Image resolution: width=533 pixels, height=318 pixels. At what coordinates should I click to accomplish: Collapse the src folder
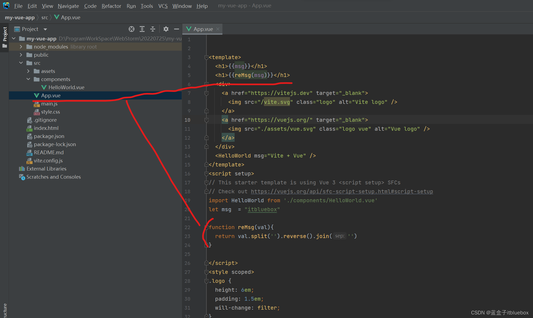(21, 63)
